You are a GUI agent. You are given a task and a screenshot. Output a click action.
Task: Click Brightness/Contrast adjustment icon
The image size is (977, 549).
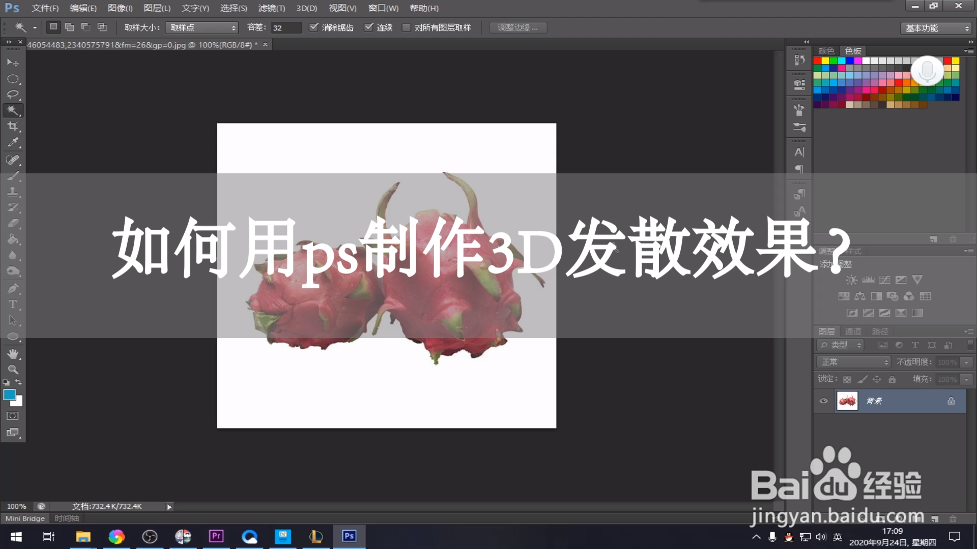pyautogui.click(x=851, y=280)
